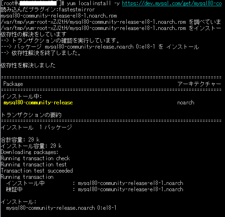Click the 'Transaction test succeeded' line
The image size is (225, 217).
[x=37, y=171]
